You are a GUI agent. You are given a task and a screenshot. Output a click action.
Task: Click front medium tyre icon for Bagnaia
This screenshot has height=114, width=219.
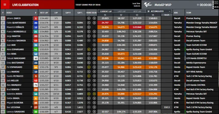tap(89, 40)
